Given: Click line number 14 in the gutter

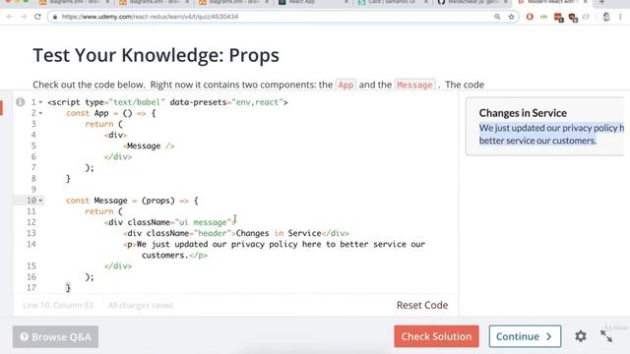Looking at the screenshot, I should [x=31, y=244].
